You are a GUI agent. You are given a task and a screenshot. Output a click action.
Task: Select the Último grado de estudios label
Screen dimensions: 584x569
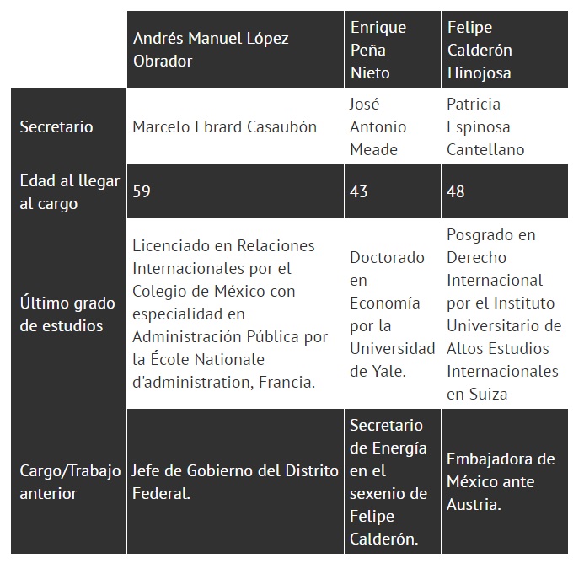[x=69, y=314]
